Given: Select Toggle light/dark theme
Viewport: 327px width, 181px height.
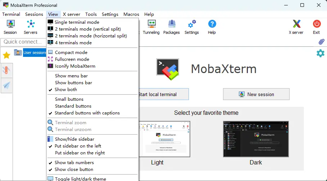Looking at the screenshot, I should (x=92, y=179).
